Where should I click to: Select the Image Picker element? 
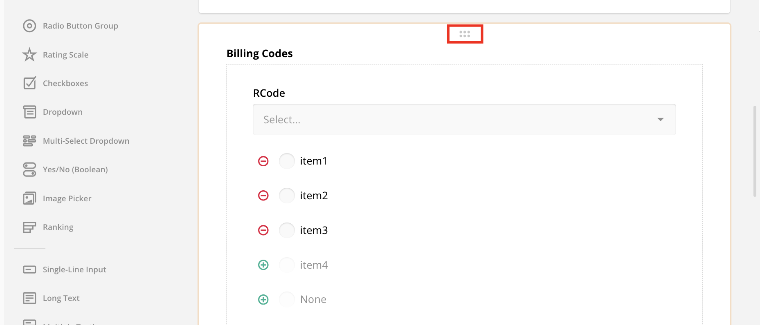[x=67, y=198]
